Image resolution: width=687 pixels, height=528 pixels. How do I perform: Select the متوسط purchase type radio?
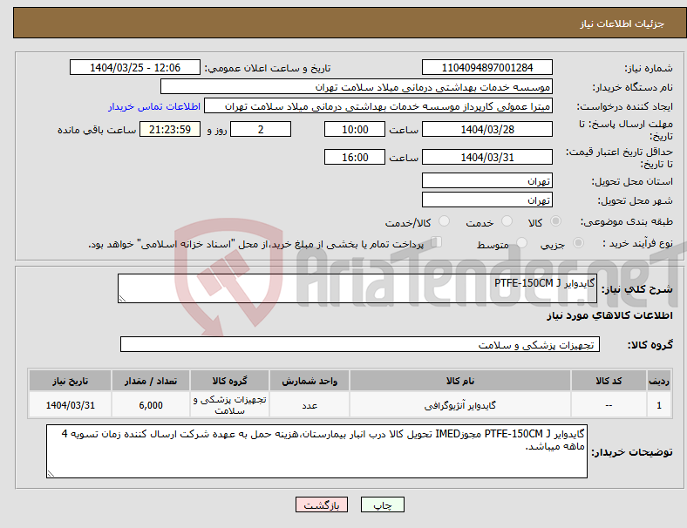coord(522,243)
